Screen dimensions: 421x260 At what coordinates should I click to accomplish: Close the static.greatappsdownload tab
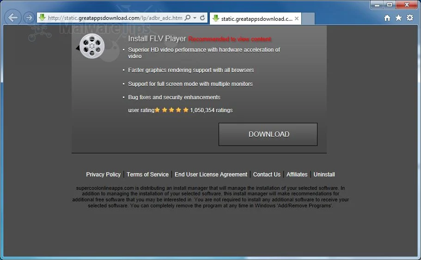[x=296, y=18]
